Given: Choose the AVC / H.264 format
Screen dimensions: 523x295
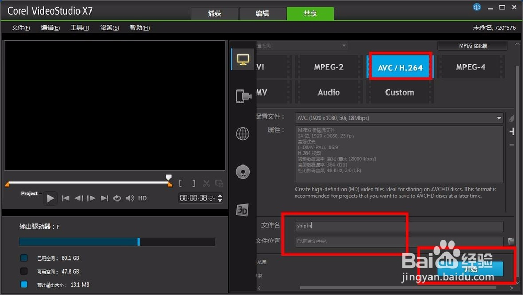Looking at the screenshot, I should pyautogui.click(x=400, y=67).
